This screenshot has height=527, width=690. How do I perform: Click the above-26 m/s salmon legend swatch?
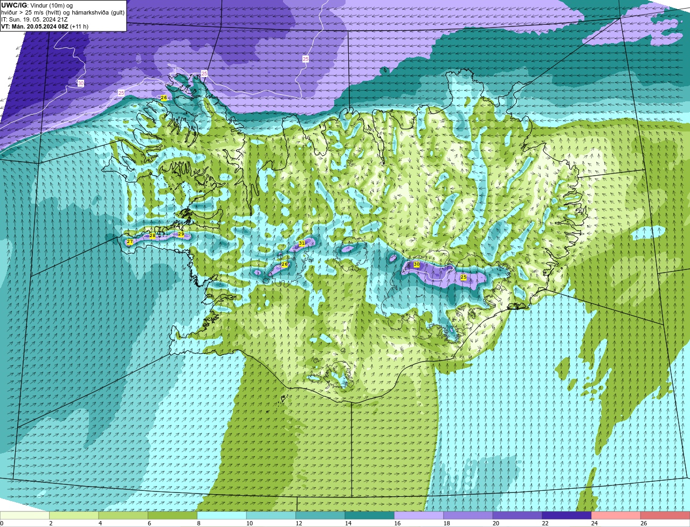[665, 516]
